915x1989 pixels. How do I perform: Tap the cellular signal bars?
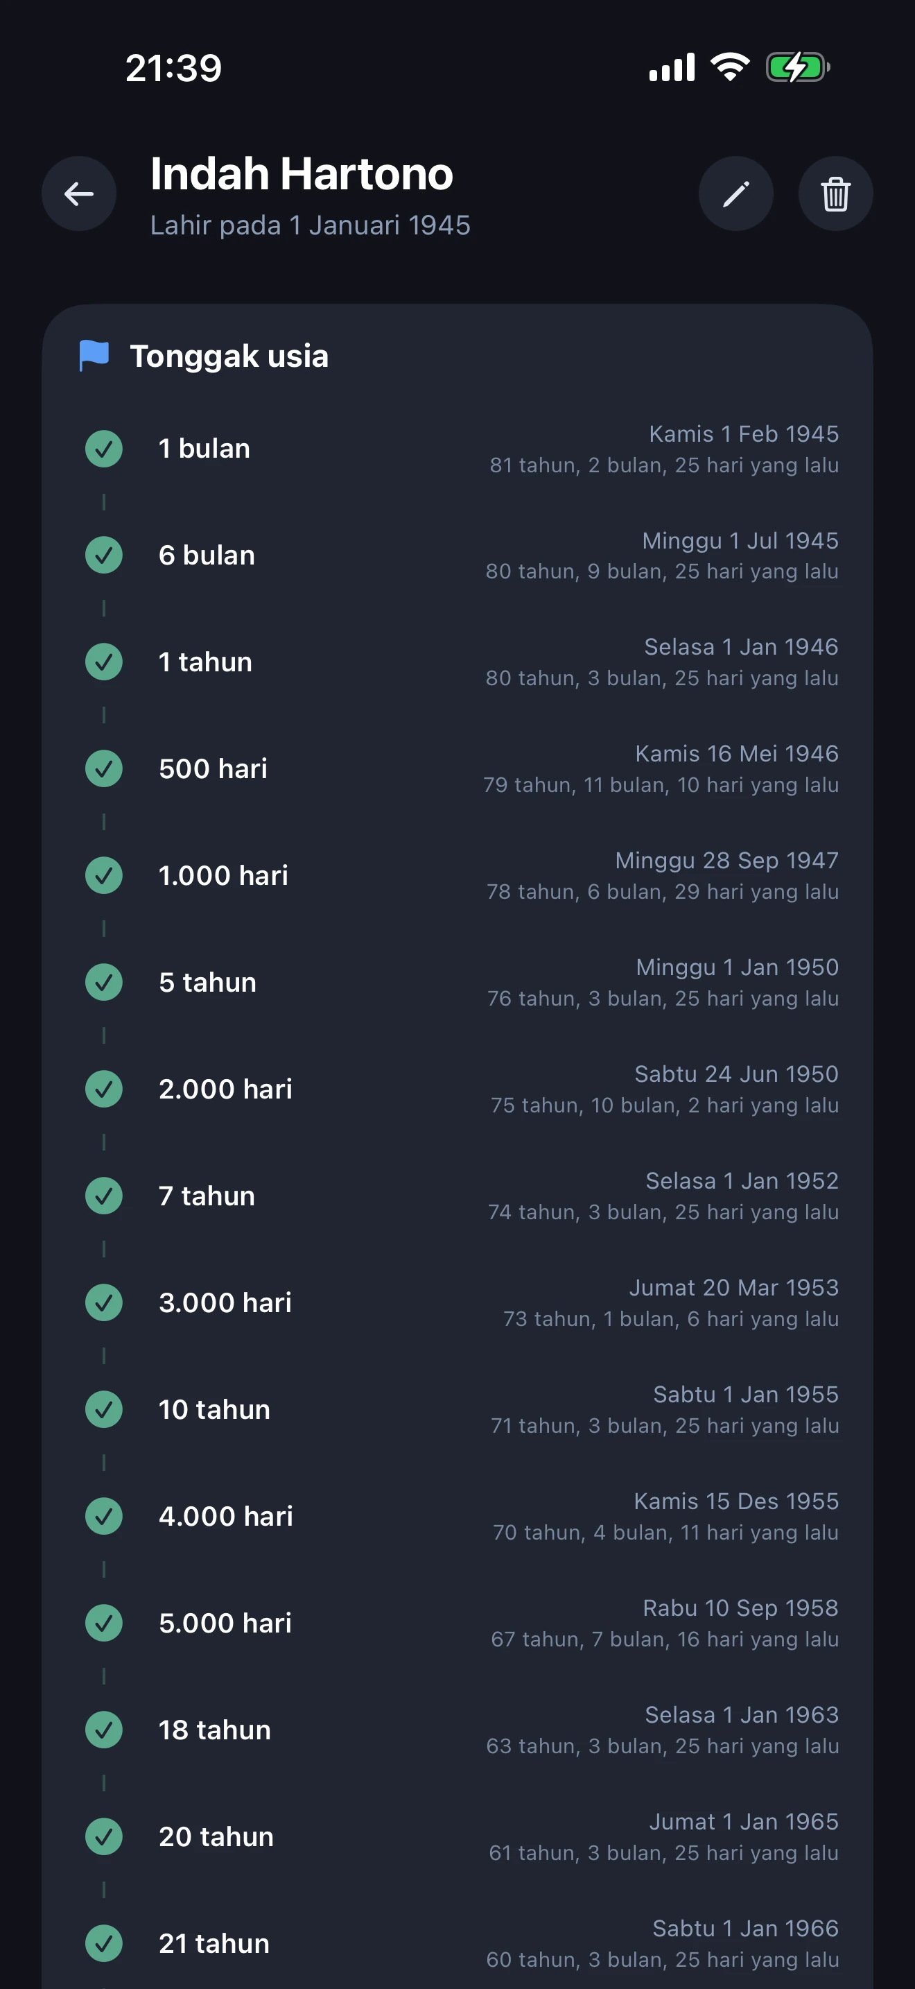pos(671,68)
